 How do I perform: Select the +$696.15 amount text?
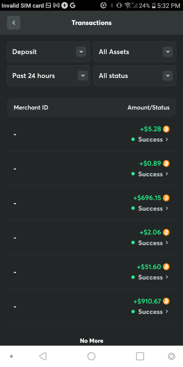[147, 198]
